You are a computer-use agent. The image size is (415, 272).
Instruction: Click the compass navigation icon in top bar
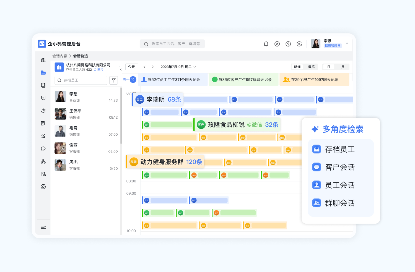click(x=277, y=44)
